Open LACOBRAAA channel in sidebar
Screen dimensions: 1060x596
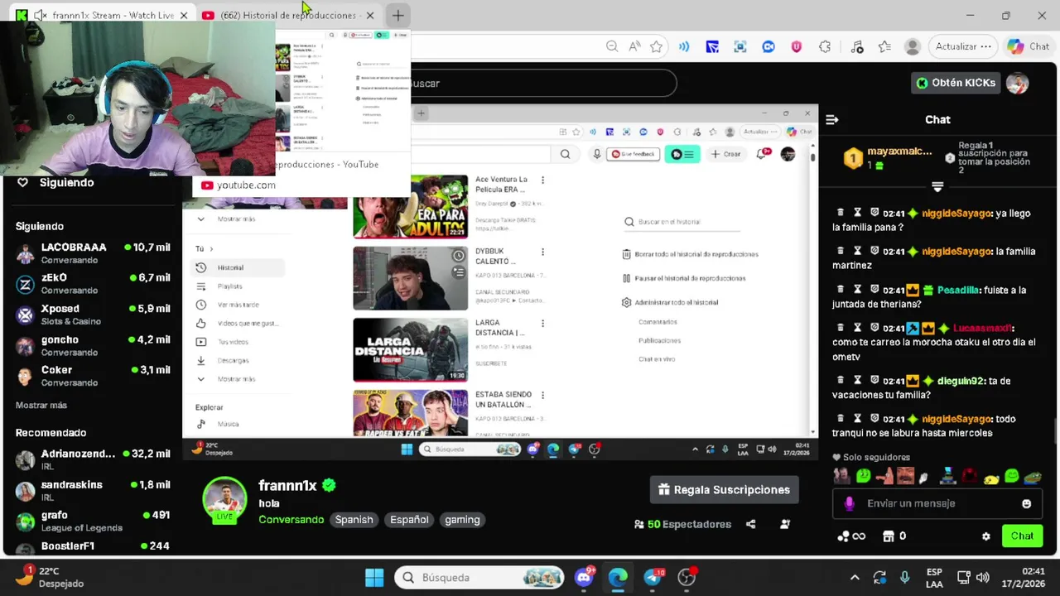point(93,253)
